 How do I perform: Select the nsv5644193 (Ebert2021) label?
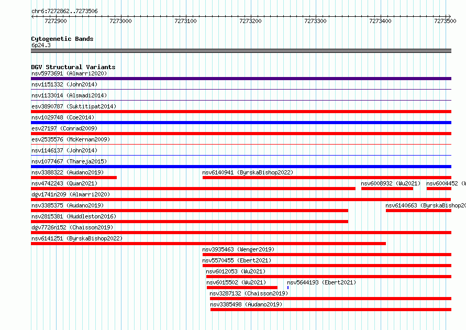[x=321, y=282]
